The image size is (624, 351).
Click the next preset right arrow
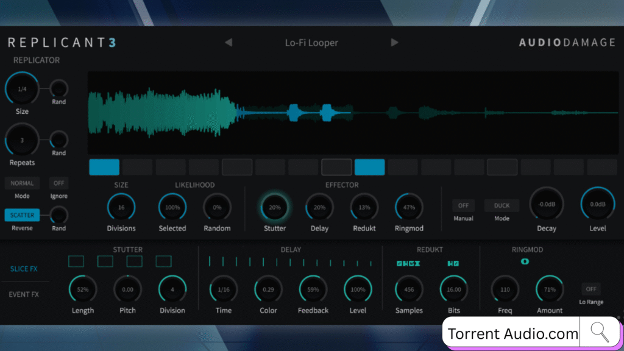click(x=395, y=43)
